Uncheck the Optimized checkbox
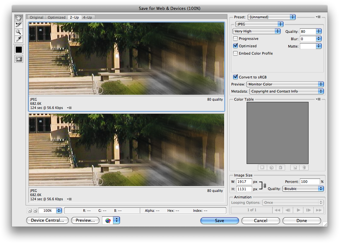 (235, 46)
